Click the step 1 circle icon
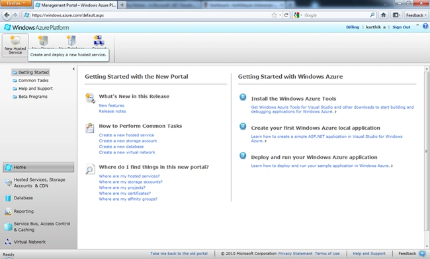Viewport: 430px width, 259px height. [243, 97]
